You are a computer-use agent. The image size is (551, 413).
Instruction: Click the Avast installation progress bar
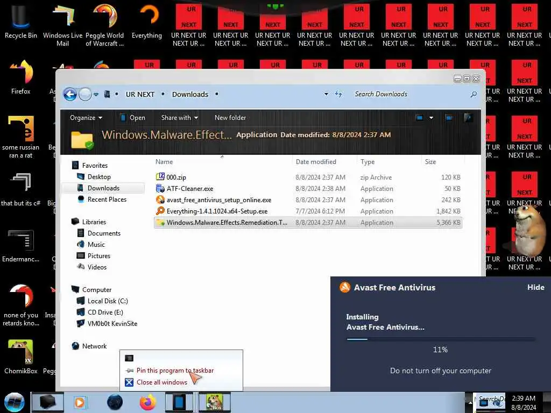(441, 339)
